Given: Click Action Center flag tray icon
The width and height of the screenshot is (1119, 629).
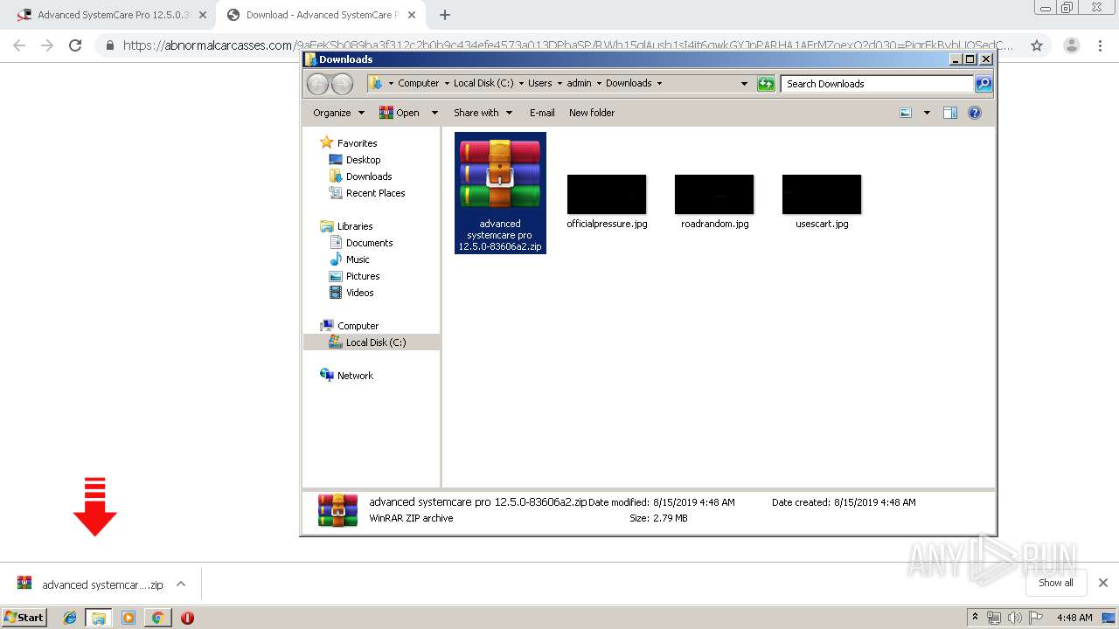Looking at the screenshot, I should 1034,618.
